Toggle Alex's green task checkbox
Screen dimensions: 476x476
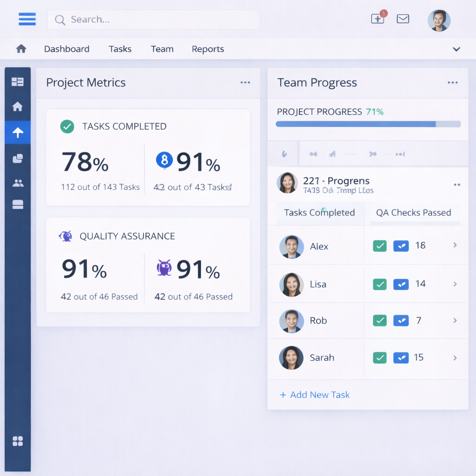point(380,246)
